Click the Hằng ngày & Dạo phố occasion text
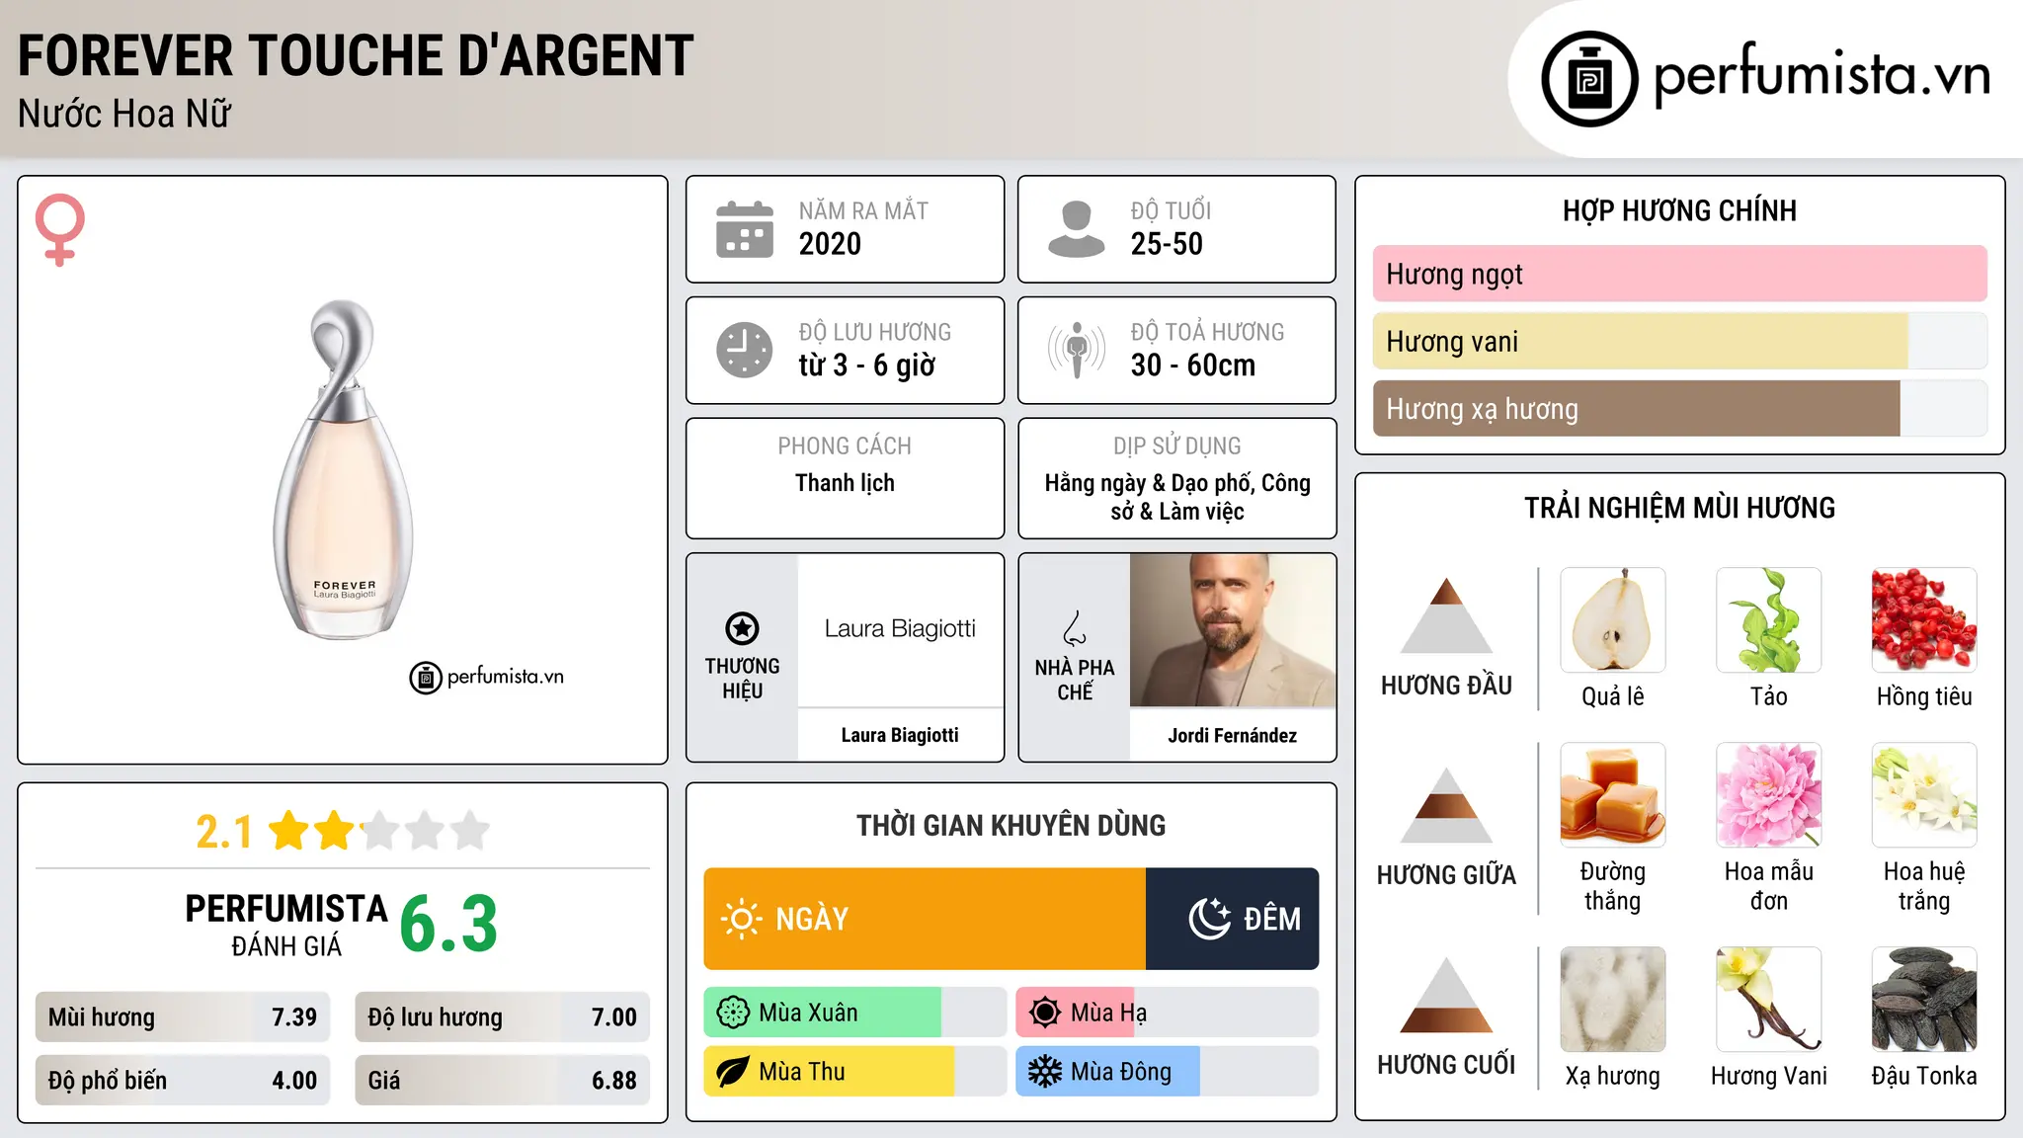 click(1177, 497)
